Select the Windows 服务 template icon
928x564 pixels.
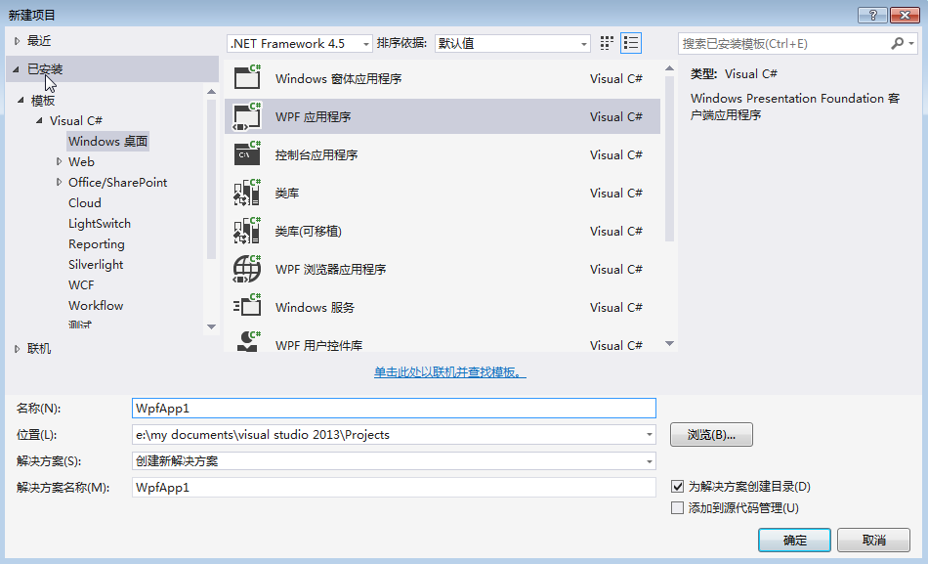[x=247, y=307]
